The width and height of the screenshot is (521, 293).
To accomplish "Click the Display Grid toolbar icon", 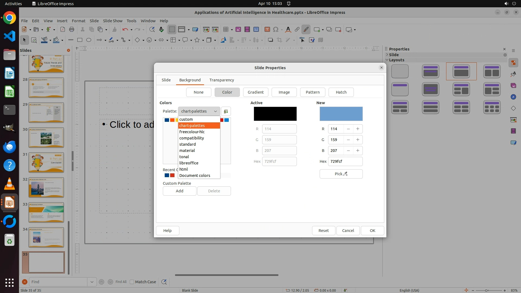I will click(172, 30).
